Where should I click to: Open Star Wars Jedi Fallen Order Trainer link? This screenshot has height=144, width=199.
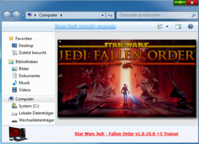coord(127,134)
